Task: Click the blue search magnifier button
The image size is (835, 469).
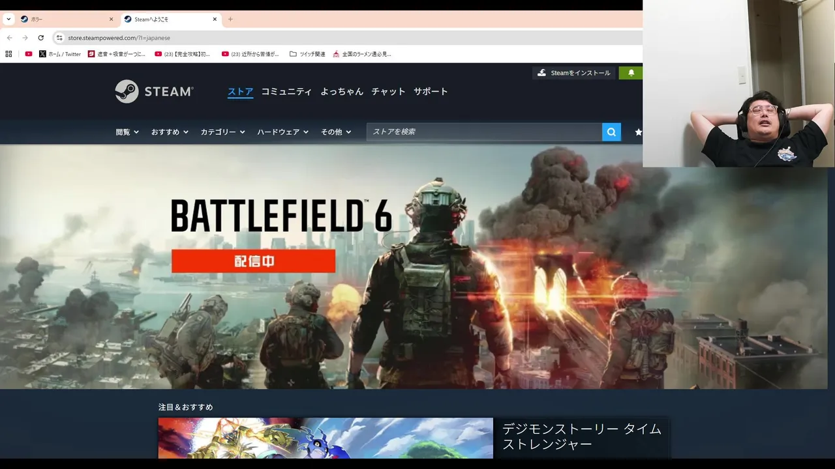Action: click(x=611, y=132)
